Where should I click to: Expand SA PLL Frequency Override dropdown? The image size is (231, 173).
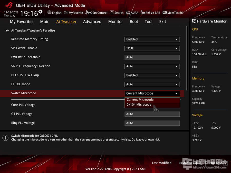152,66
